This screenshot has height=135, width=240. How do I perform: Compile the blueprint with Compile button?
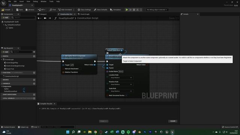coord(6,10)
